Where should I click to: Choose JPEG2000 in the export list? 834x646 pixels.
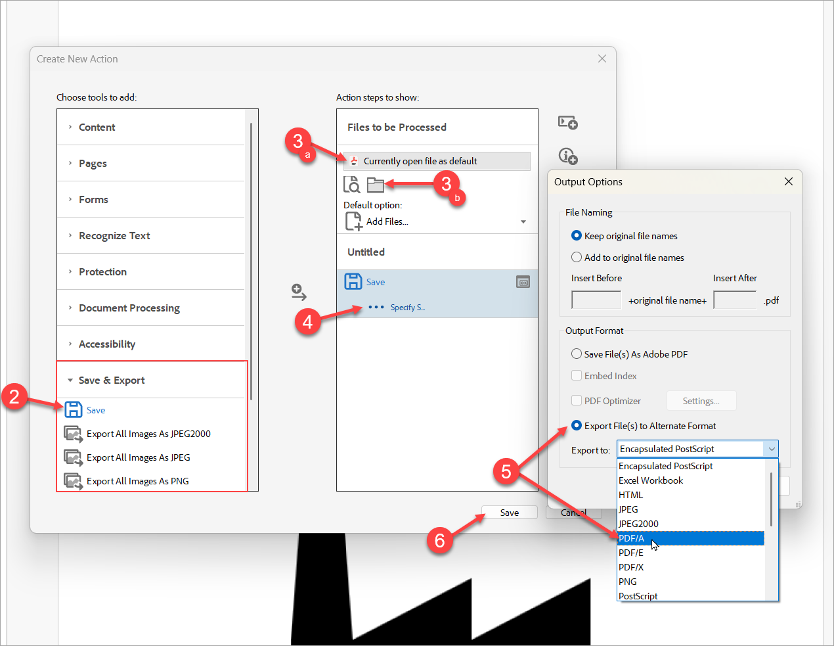[691, 524]
